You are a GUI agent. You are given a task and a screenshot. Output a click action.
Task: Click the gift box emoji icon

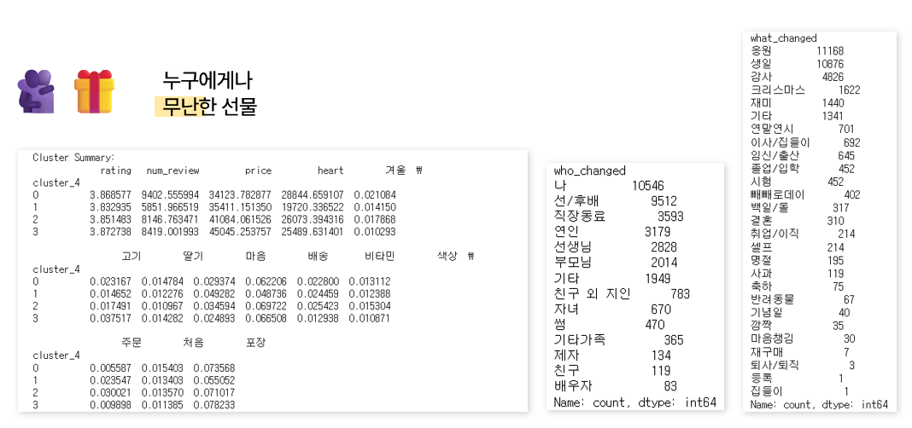click(94, 91)
